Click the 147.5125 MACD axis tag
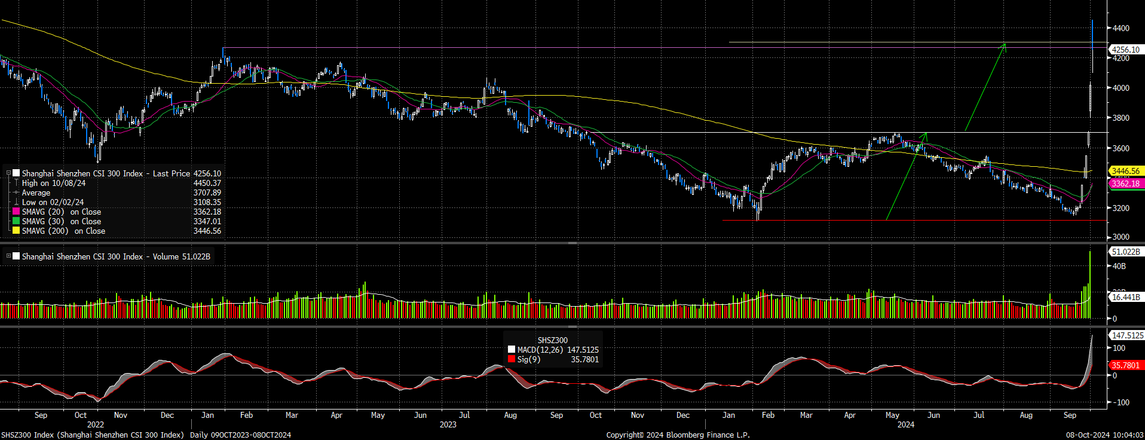The image size is (1145, 440). [x=1127, y=335]
